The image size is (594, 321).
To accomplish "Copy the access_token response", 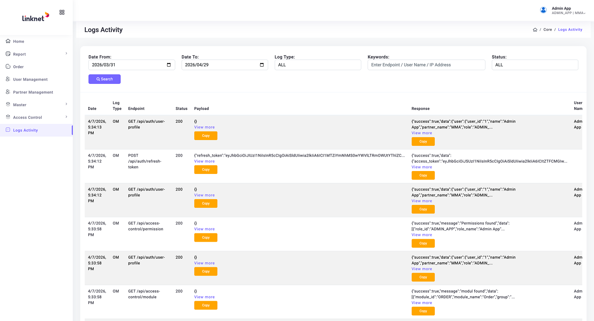I will click(423, 175).
